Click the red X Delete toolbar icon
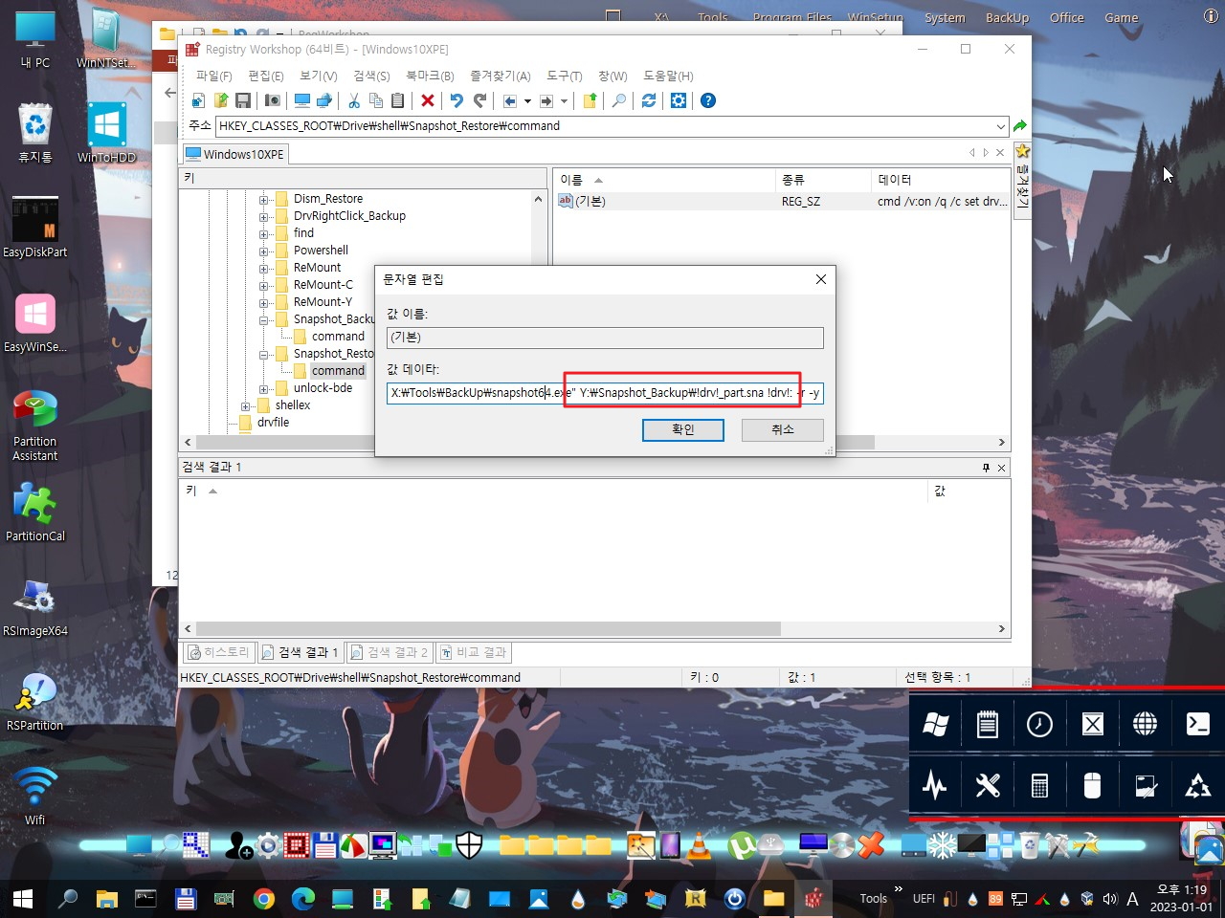The width and height of the screenshot is (1225, 918). 428,100
